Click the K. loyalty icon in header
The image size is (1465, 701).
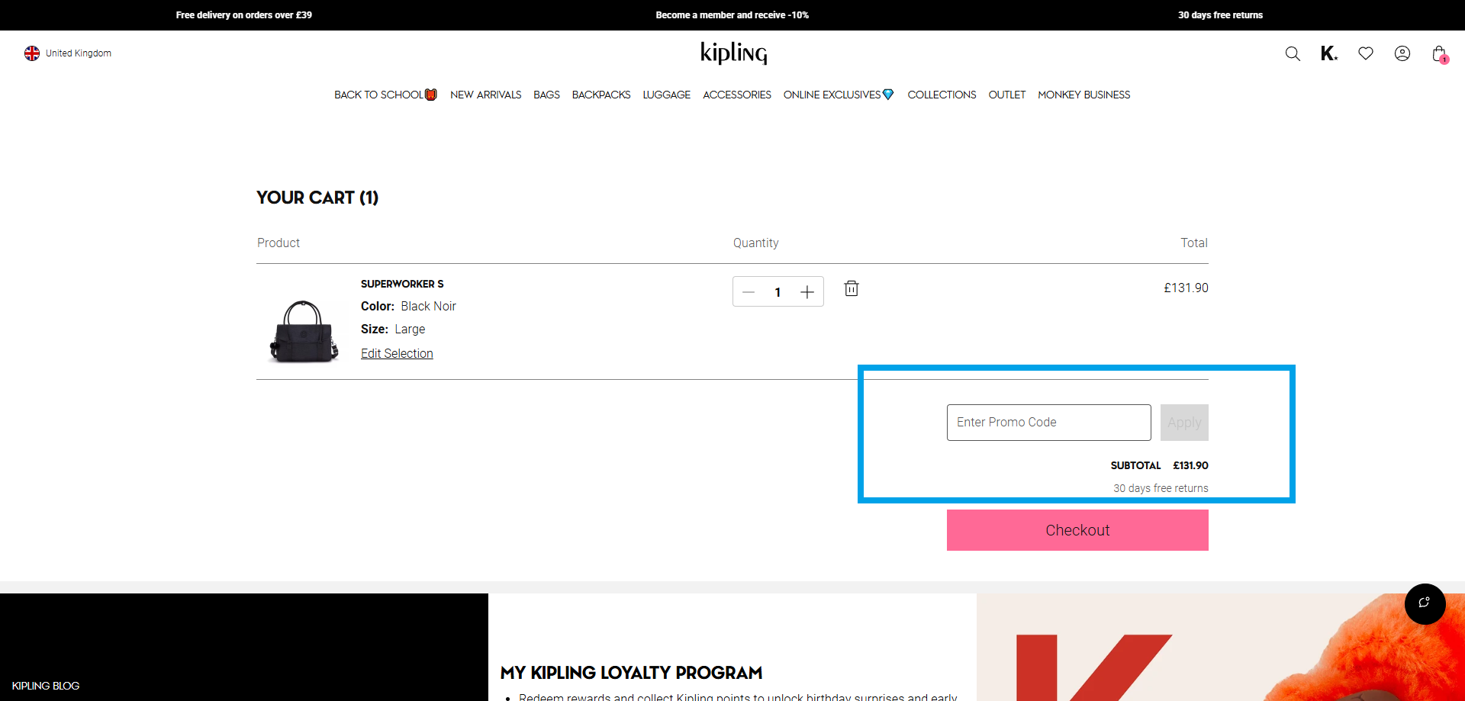(1329, 53)
